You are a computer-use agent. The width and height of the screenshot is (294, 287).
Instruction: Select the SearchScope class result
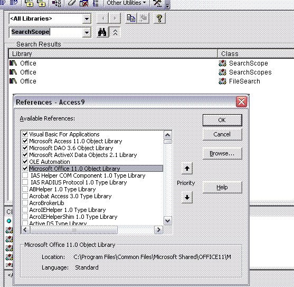[249, 63]
